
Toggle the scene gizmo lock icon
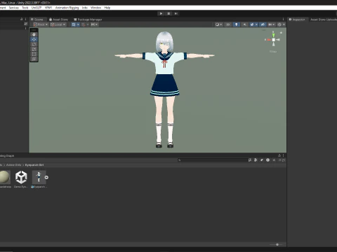(281, 33)
